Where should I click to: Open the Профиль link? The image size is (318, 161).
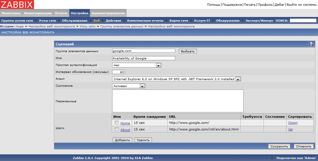(x=265, y=4)
